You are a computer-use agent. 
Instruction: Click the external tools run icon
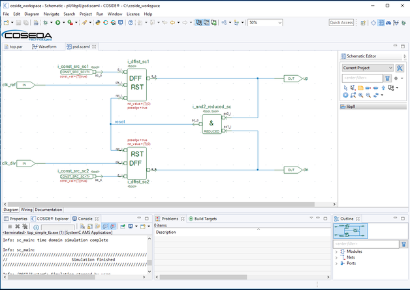pyautogui.click(x=70, y=23)
